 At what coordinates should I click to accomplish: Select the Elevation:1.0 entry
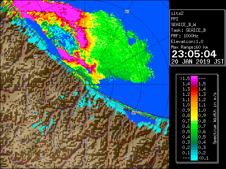click(x=187, y=42)
